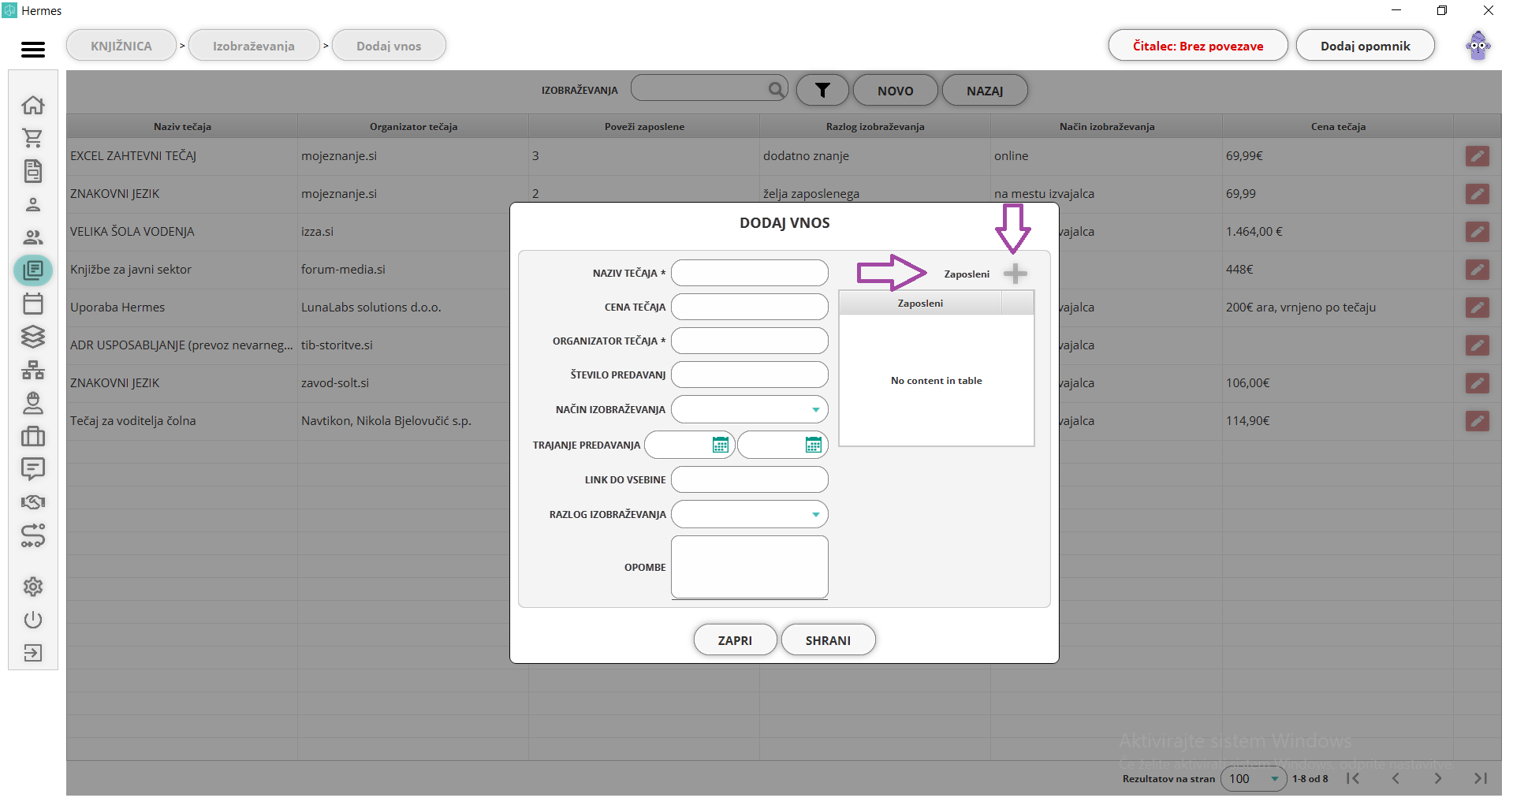This screenshot has width=1513, height=809.
Task: Go to Izobraževanja breadcrumb
Action: [254, 46]
